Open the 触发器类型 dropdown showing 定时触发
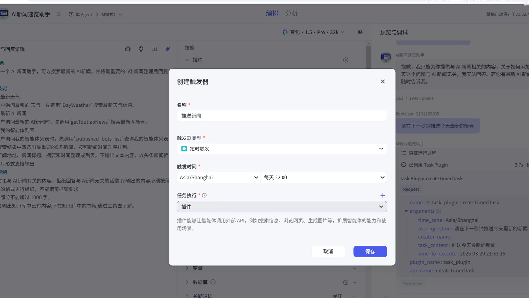529x298 pixels. point(282,149)
